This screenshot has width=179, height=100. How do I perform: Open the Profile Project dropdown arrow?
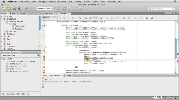tap(83, 8)
